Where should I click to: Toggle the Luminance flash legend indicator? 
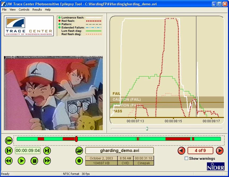[60, 18]
